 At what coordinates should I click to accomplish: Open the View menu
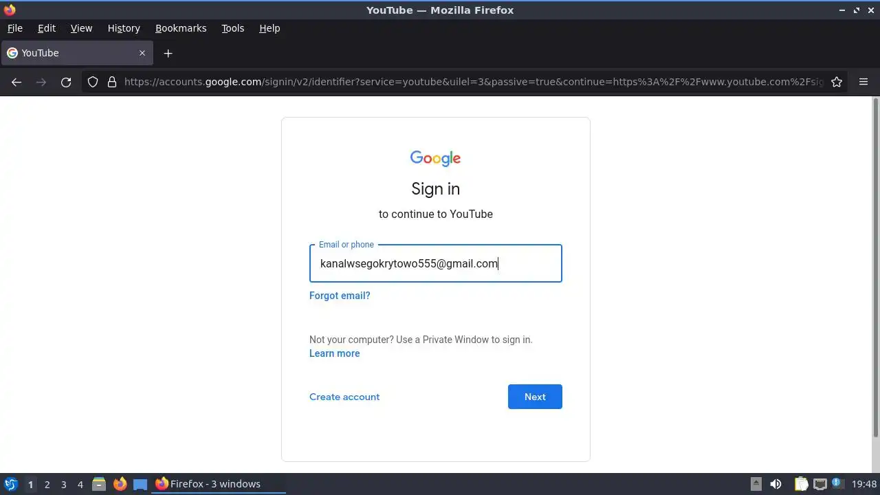coord(81,28)
